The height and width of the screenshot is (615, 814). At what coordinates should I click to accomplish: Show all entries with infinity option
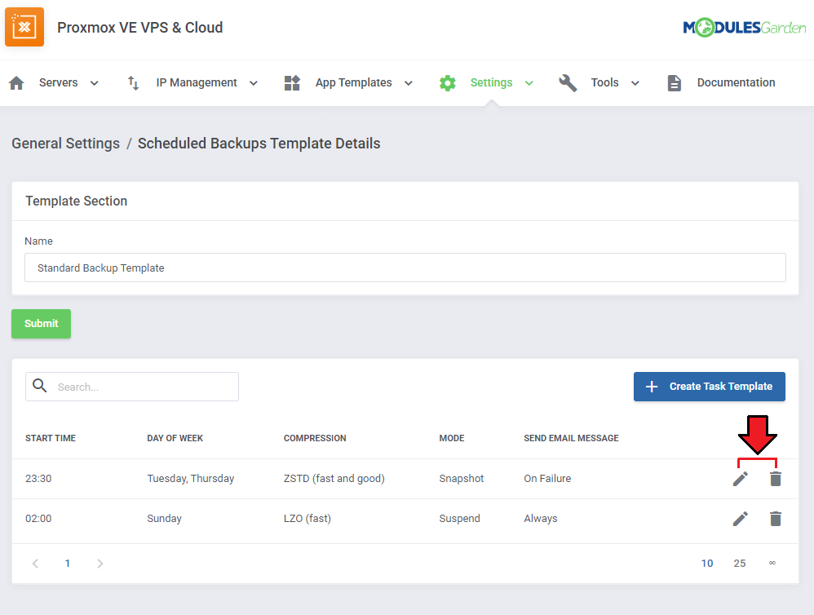[x=772, y=563]
